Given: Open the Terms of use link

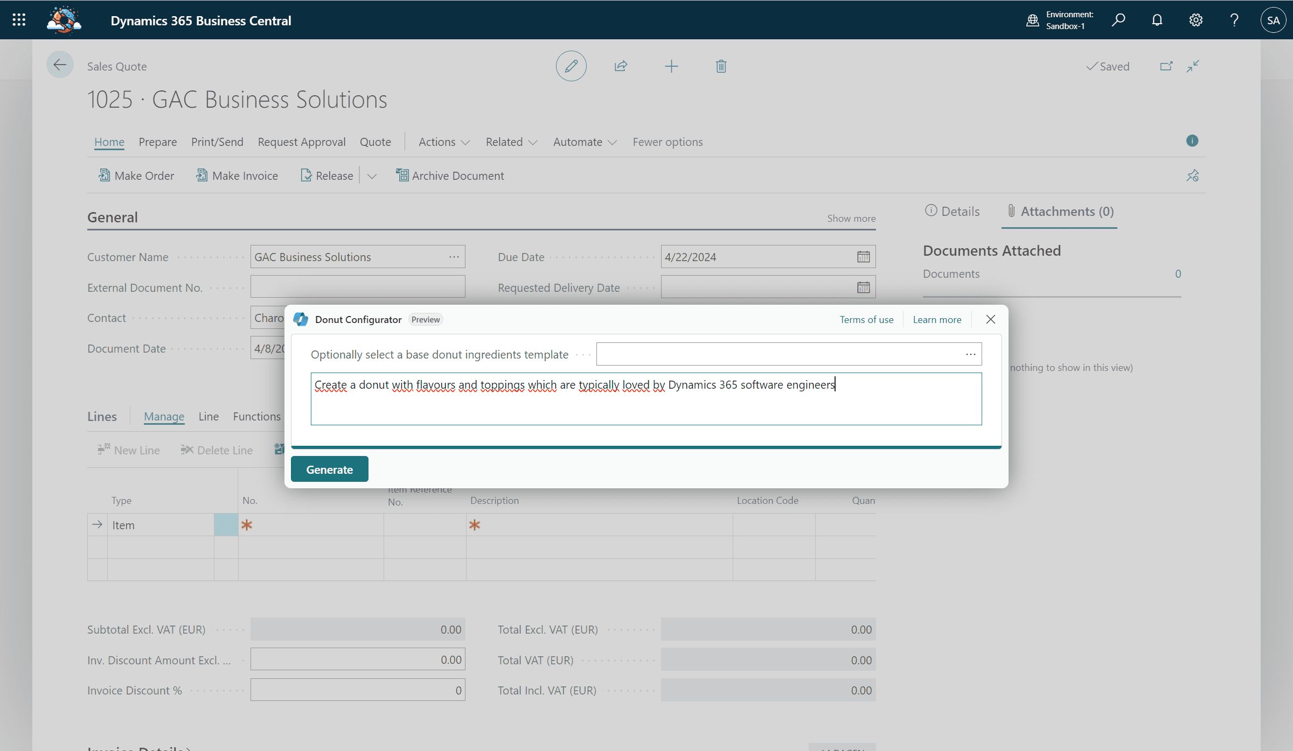Looking at the screenshot, I should pos(866,320).
